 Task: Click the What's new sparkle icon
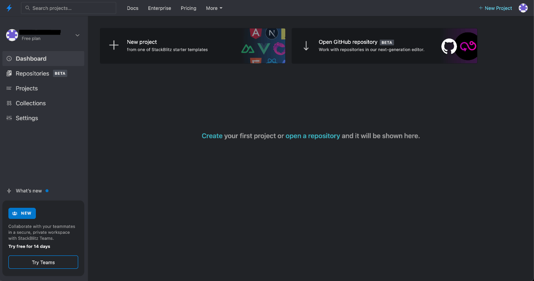tap(9, 191)
